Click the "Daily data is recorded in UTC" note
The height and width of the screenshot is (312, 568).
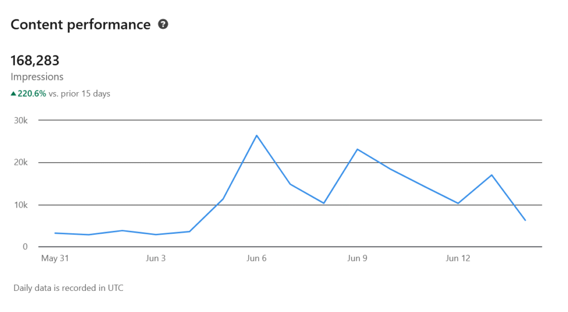tap(68, 289)
